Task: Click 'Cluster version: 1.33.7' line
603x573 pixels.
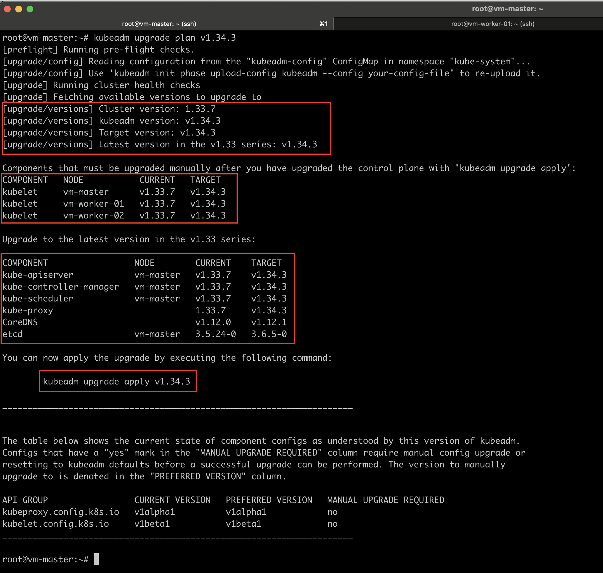Action: pos(157,109)
